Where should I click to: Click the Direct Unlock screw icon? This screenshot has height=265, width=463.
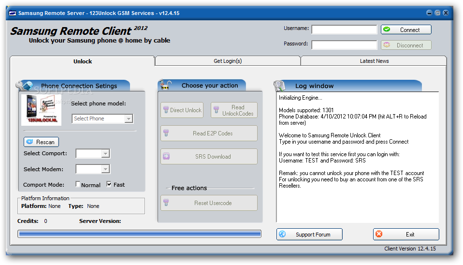point(166,110)
